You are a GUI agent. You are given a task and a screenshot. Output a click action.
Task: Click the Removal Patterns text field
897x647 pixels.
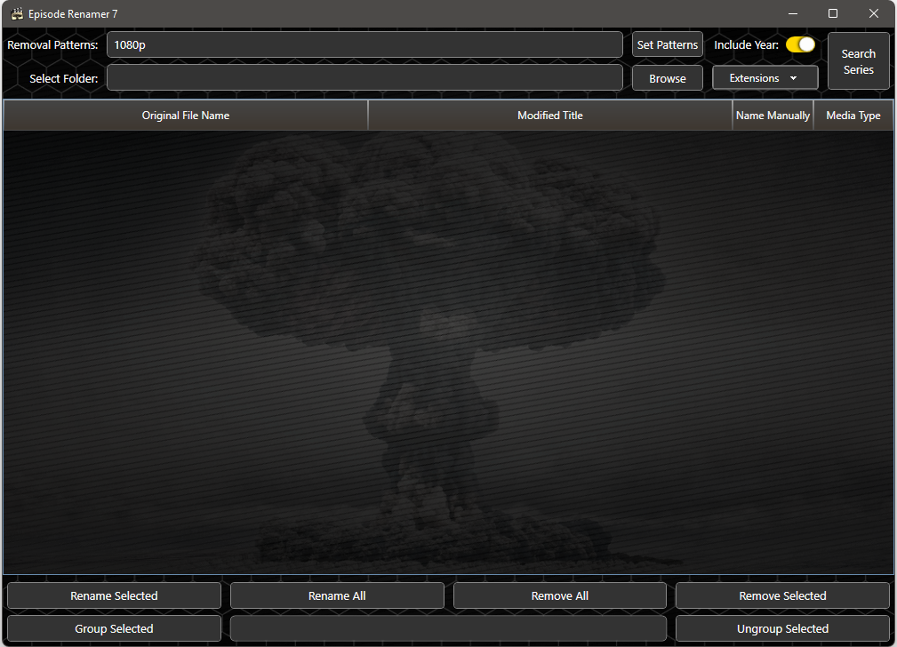[x=364, y=44]
